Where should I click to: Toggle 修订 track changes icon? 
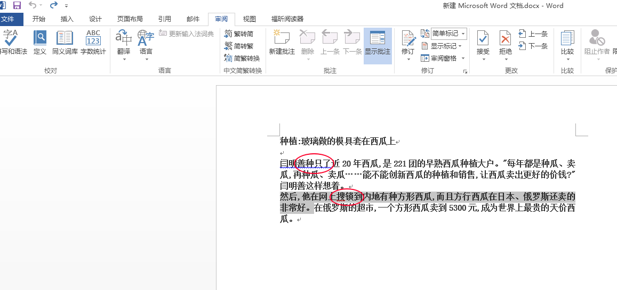(408, 38)
